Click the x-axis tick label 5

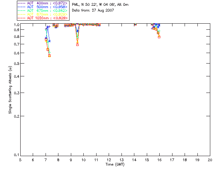coord(20,160)
